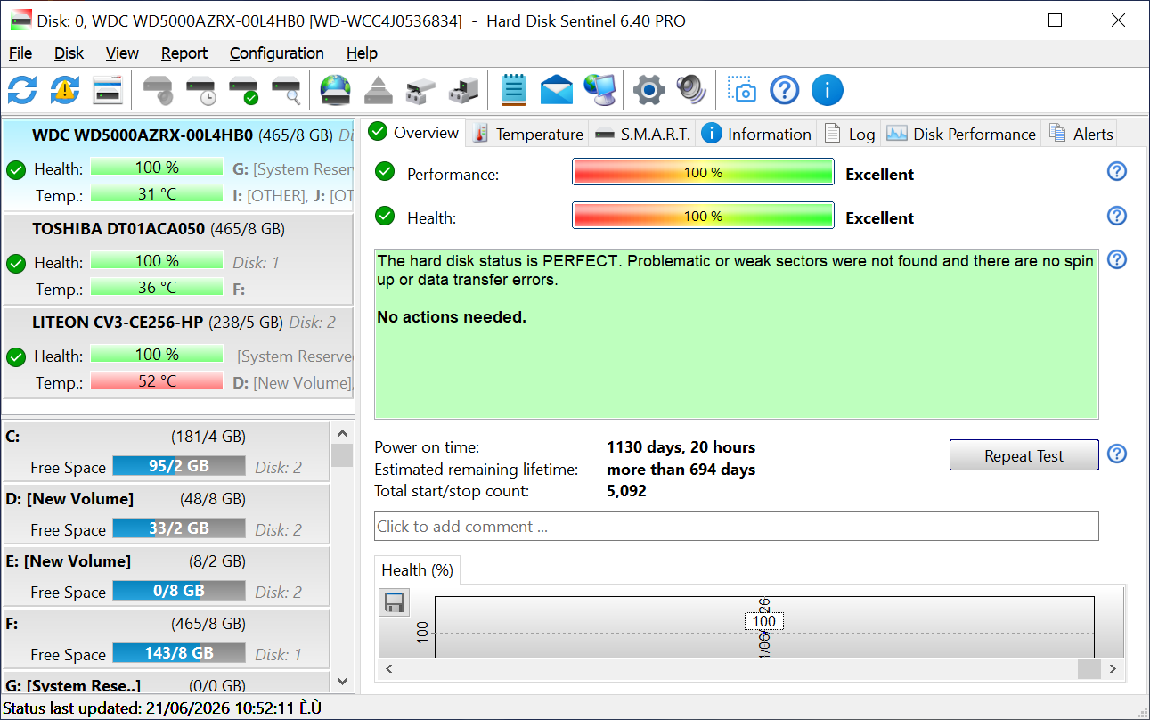Click the blue information circle toolbar icon
Screen dimensions: 1150x720
[x=828, y=90]
